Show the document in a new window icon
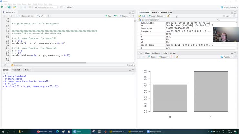The height and width of the screenshot is (134, 239). 12,16
